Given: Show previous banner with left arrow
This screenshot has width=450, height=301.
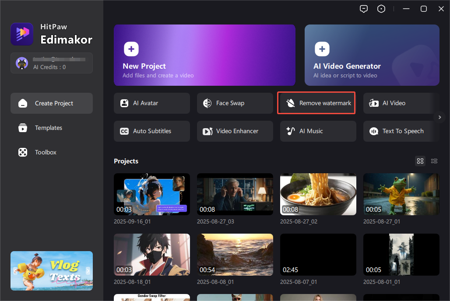Looking at the screenshot, I should (15, 270).
